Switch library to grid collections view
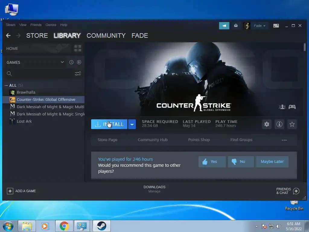The width and height of the screenshot is (309, 232). pos(78,48)
